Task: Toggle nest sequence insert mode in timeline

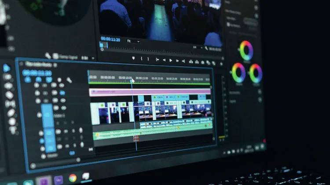Action: [28, 80]
